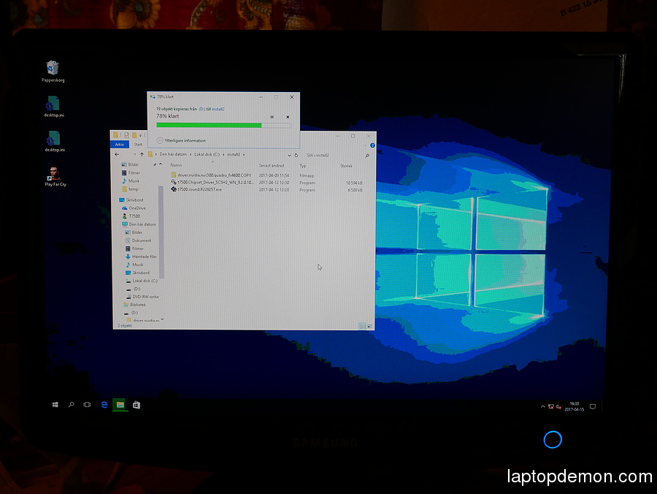The width and height of the screenshot is (657, 494).
Task: Open volume icon in system tray
Action: [558, 407]
